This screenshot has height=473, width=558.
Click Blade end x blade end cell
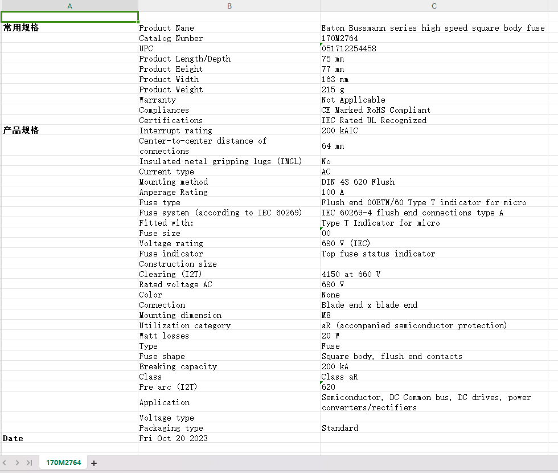click(434, 305)
